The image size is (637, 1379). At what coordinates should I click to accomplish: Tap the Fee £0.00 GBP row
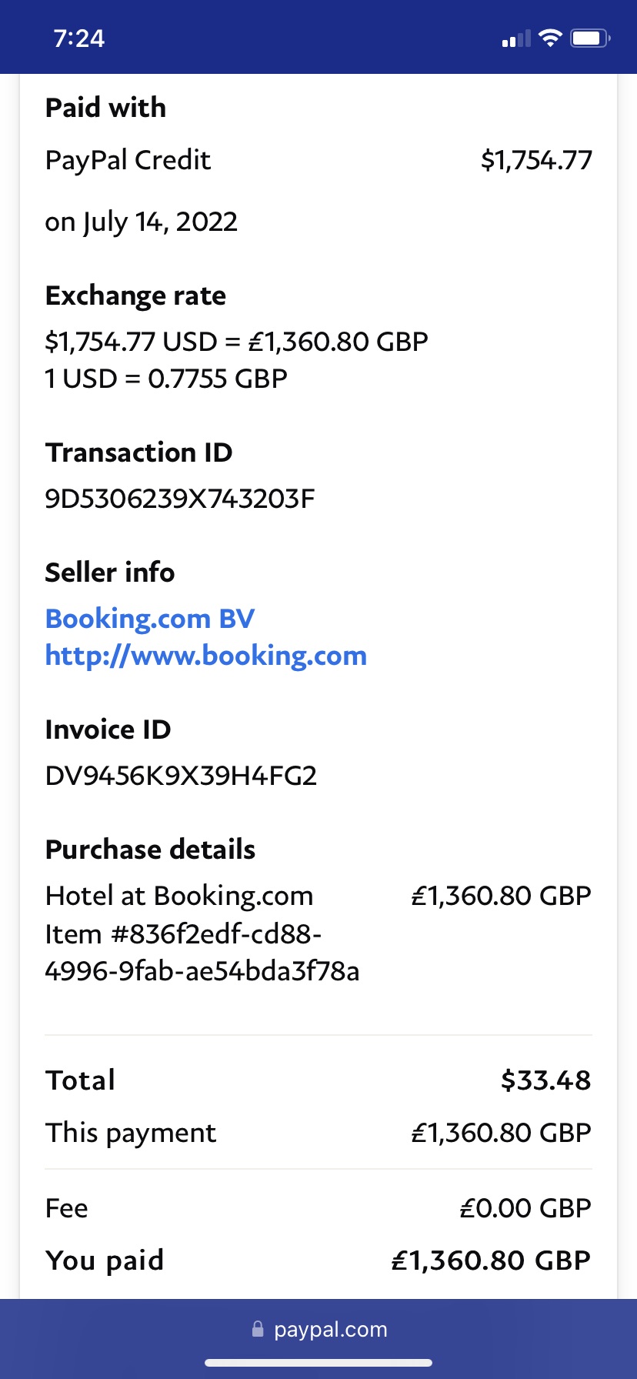coord(318,1207)
